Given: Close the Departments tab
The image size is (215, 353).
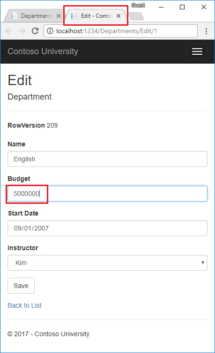Looking at the screenshot, I should click(x=59, y=16).
